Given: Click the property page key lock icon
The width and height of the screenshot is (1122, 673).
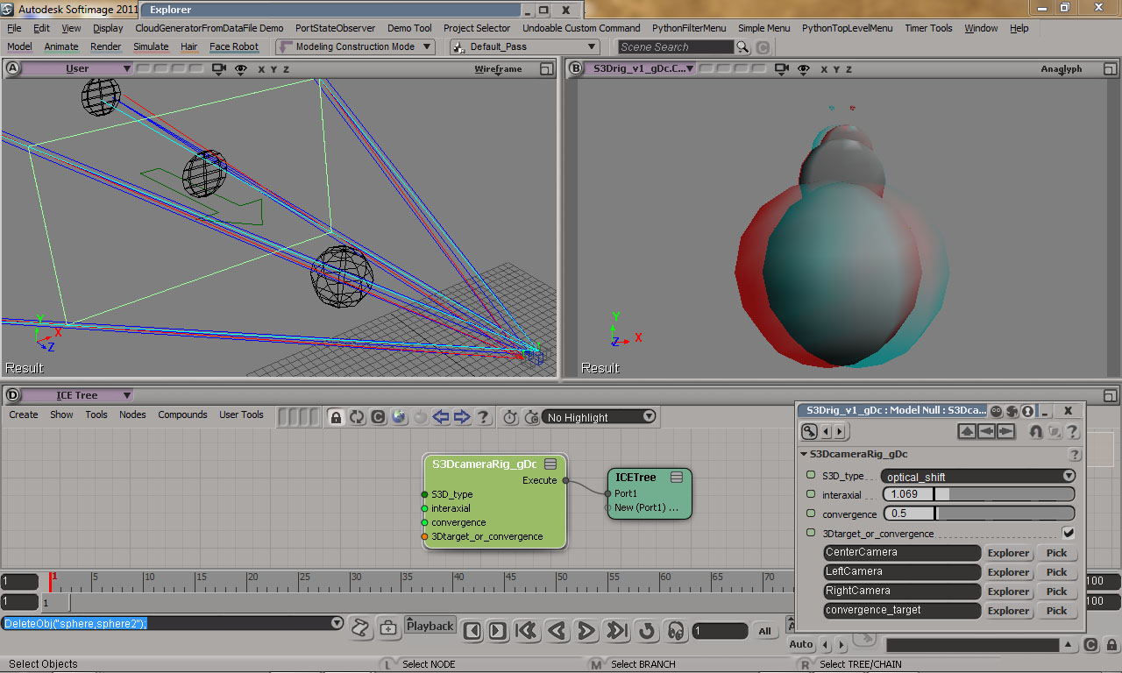Looking at the screenshot, I should 809,431.
